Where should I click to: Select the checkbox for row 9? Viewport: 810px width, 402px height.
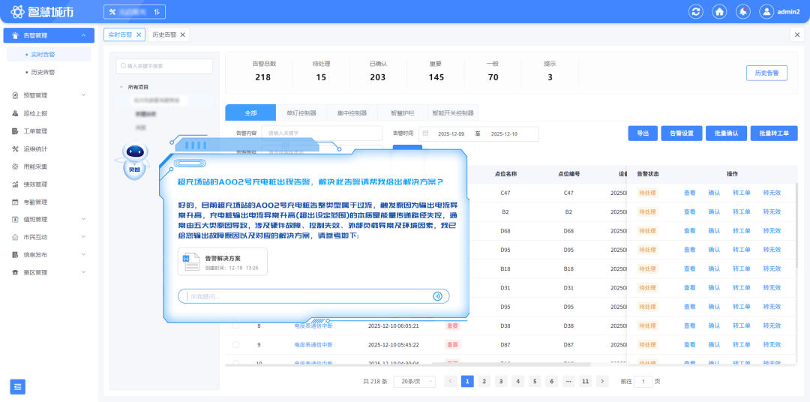[235, 345]
